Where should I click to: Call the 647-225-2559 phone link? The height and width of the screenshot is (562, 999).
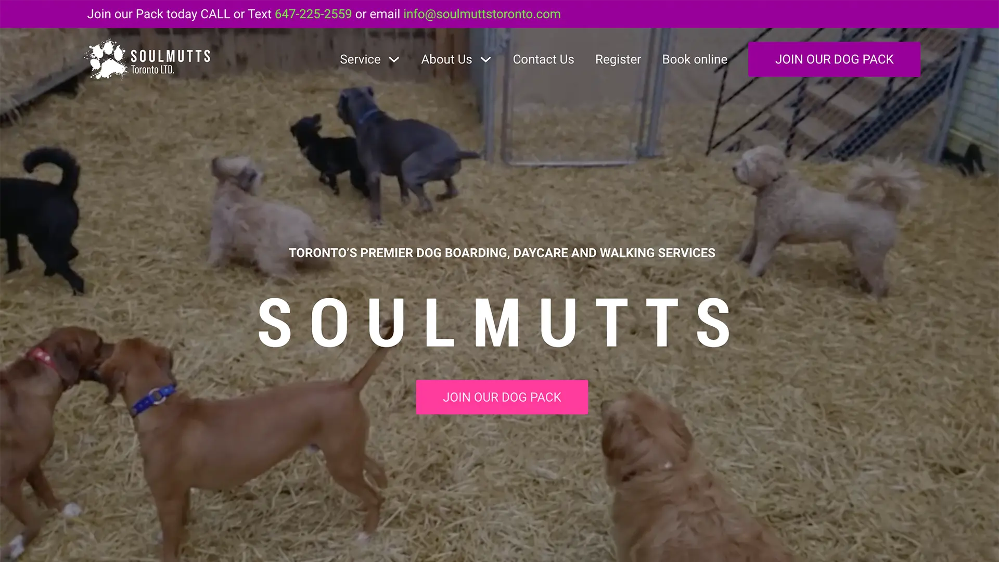coord(313,14)
